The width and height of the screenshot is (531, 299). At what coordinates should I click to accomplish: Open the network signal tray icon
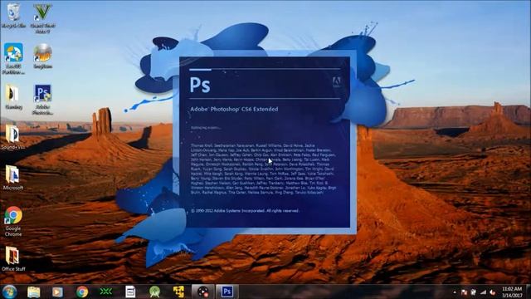click(x=483, y=292)
